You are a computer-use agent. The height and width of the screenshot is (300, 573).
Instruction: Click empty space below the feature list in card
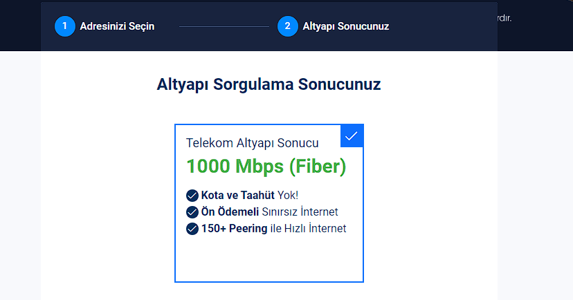click(x=269, y=259)
